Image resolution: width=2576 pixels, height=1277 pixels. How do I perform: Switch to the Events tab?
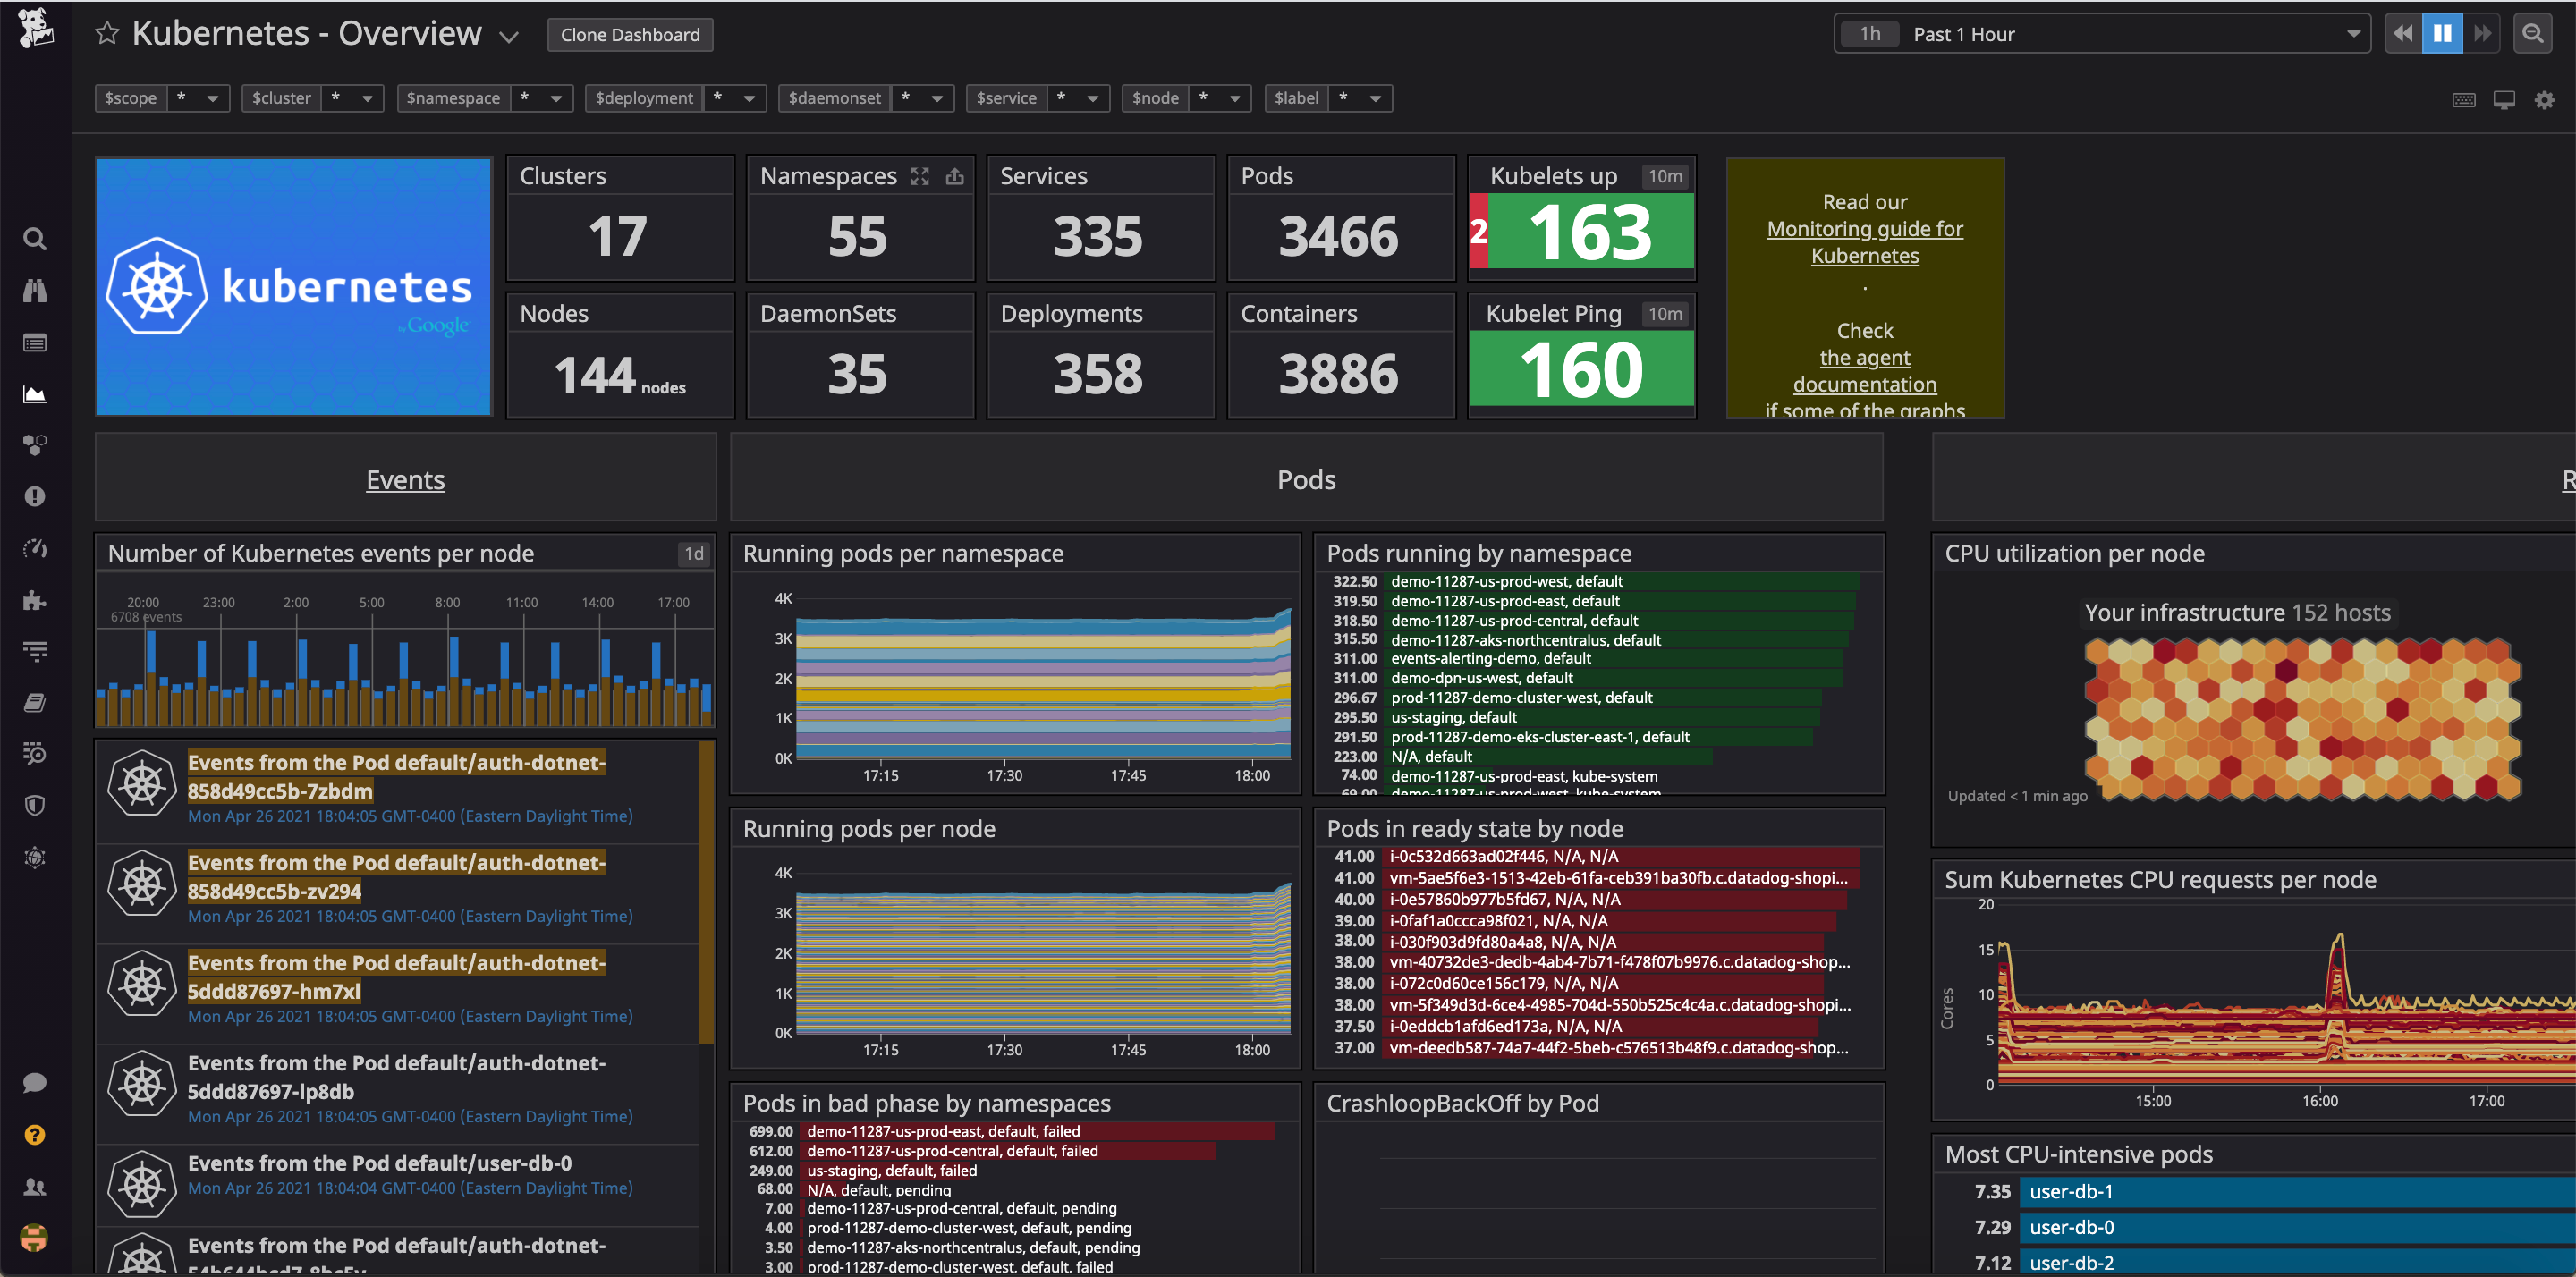tap(405, 479)
